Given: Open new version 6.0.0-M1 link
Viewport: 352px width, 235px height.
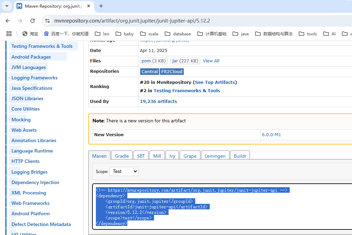Looking at the screenshot, I should point(271,135).
